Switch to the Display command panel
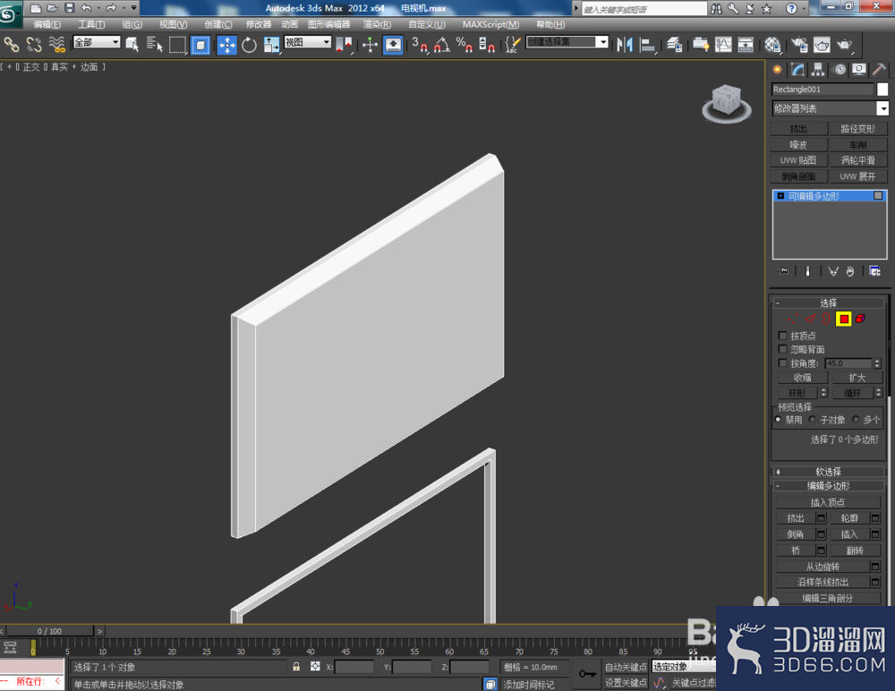The image size is (895, 691). 859,70
